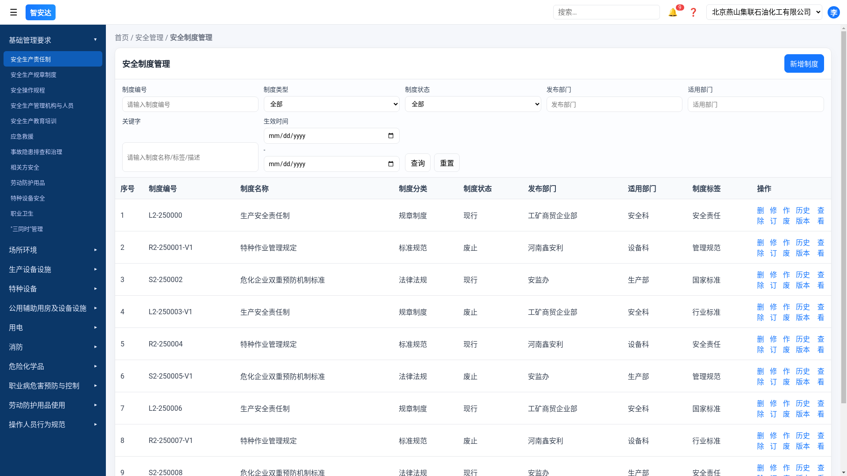Viewport: 847px width, 476px height.
Task: Open 安全生产规章制度 menu item
Action: [x=53, y=74]
